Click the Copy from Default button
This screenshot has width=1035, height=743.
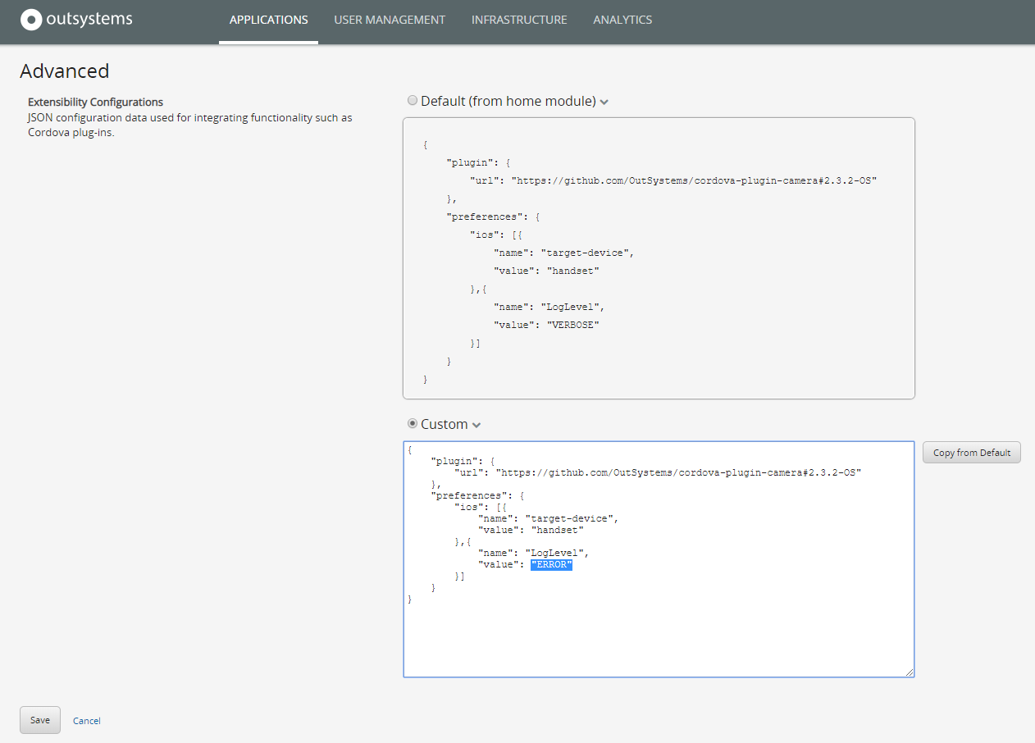point(971,452)
